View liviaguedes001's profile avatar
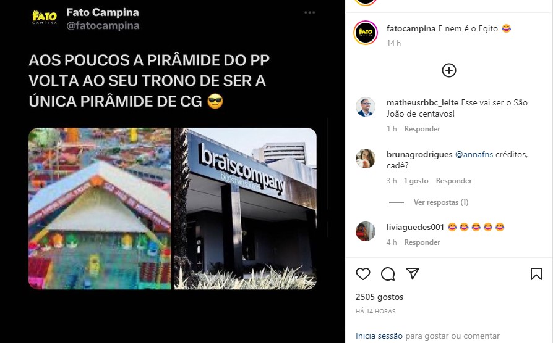This screenshot has width=553, height=343. click(x=366, y=231)
